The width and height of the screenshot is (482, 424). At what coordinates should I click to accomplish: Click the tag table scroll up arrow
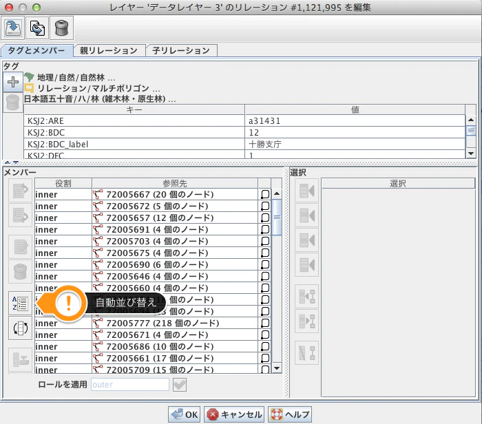[470, 120]
